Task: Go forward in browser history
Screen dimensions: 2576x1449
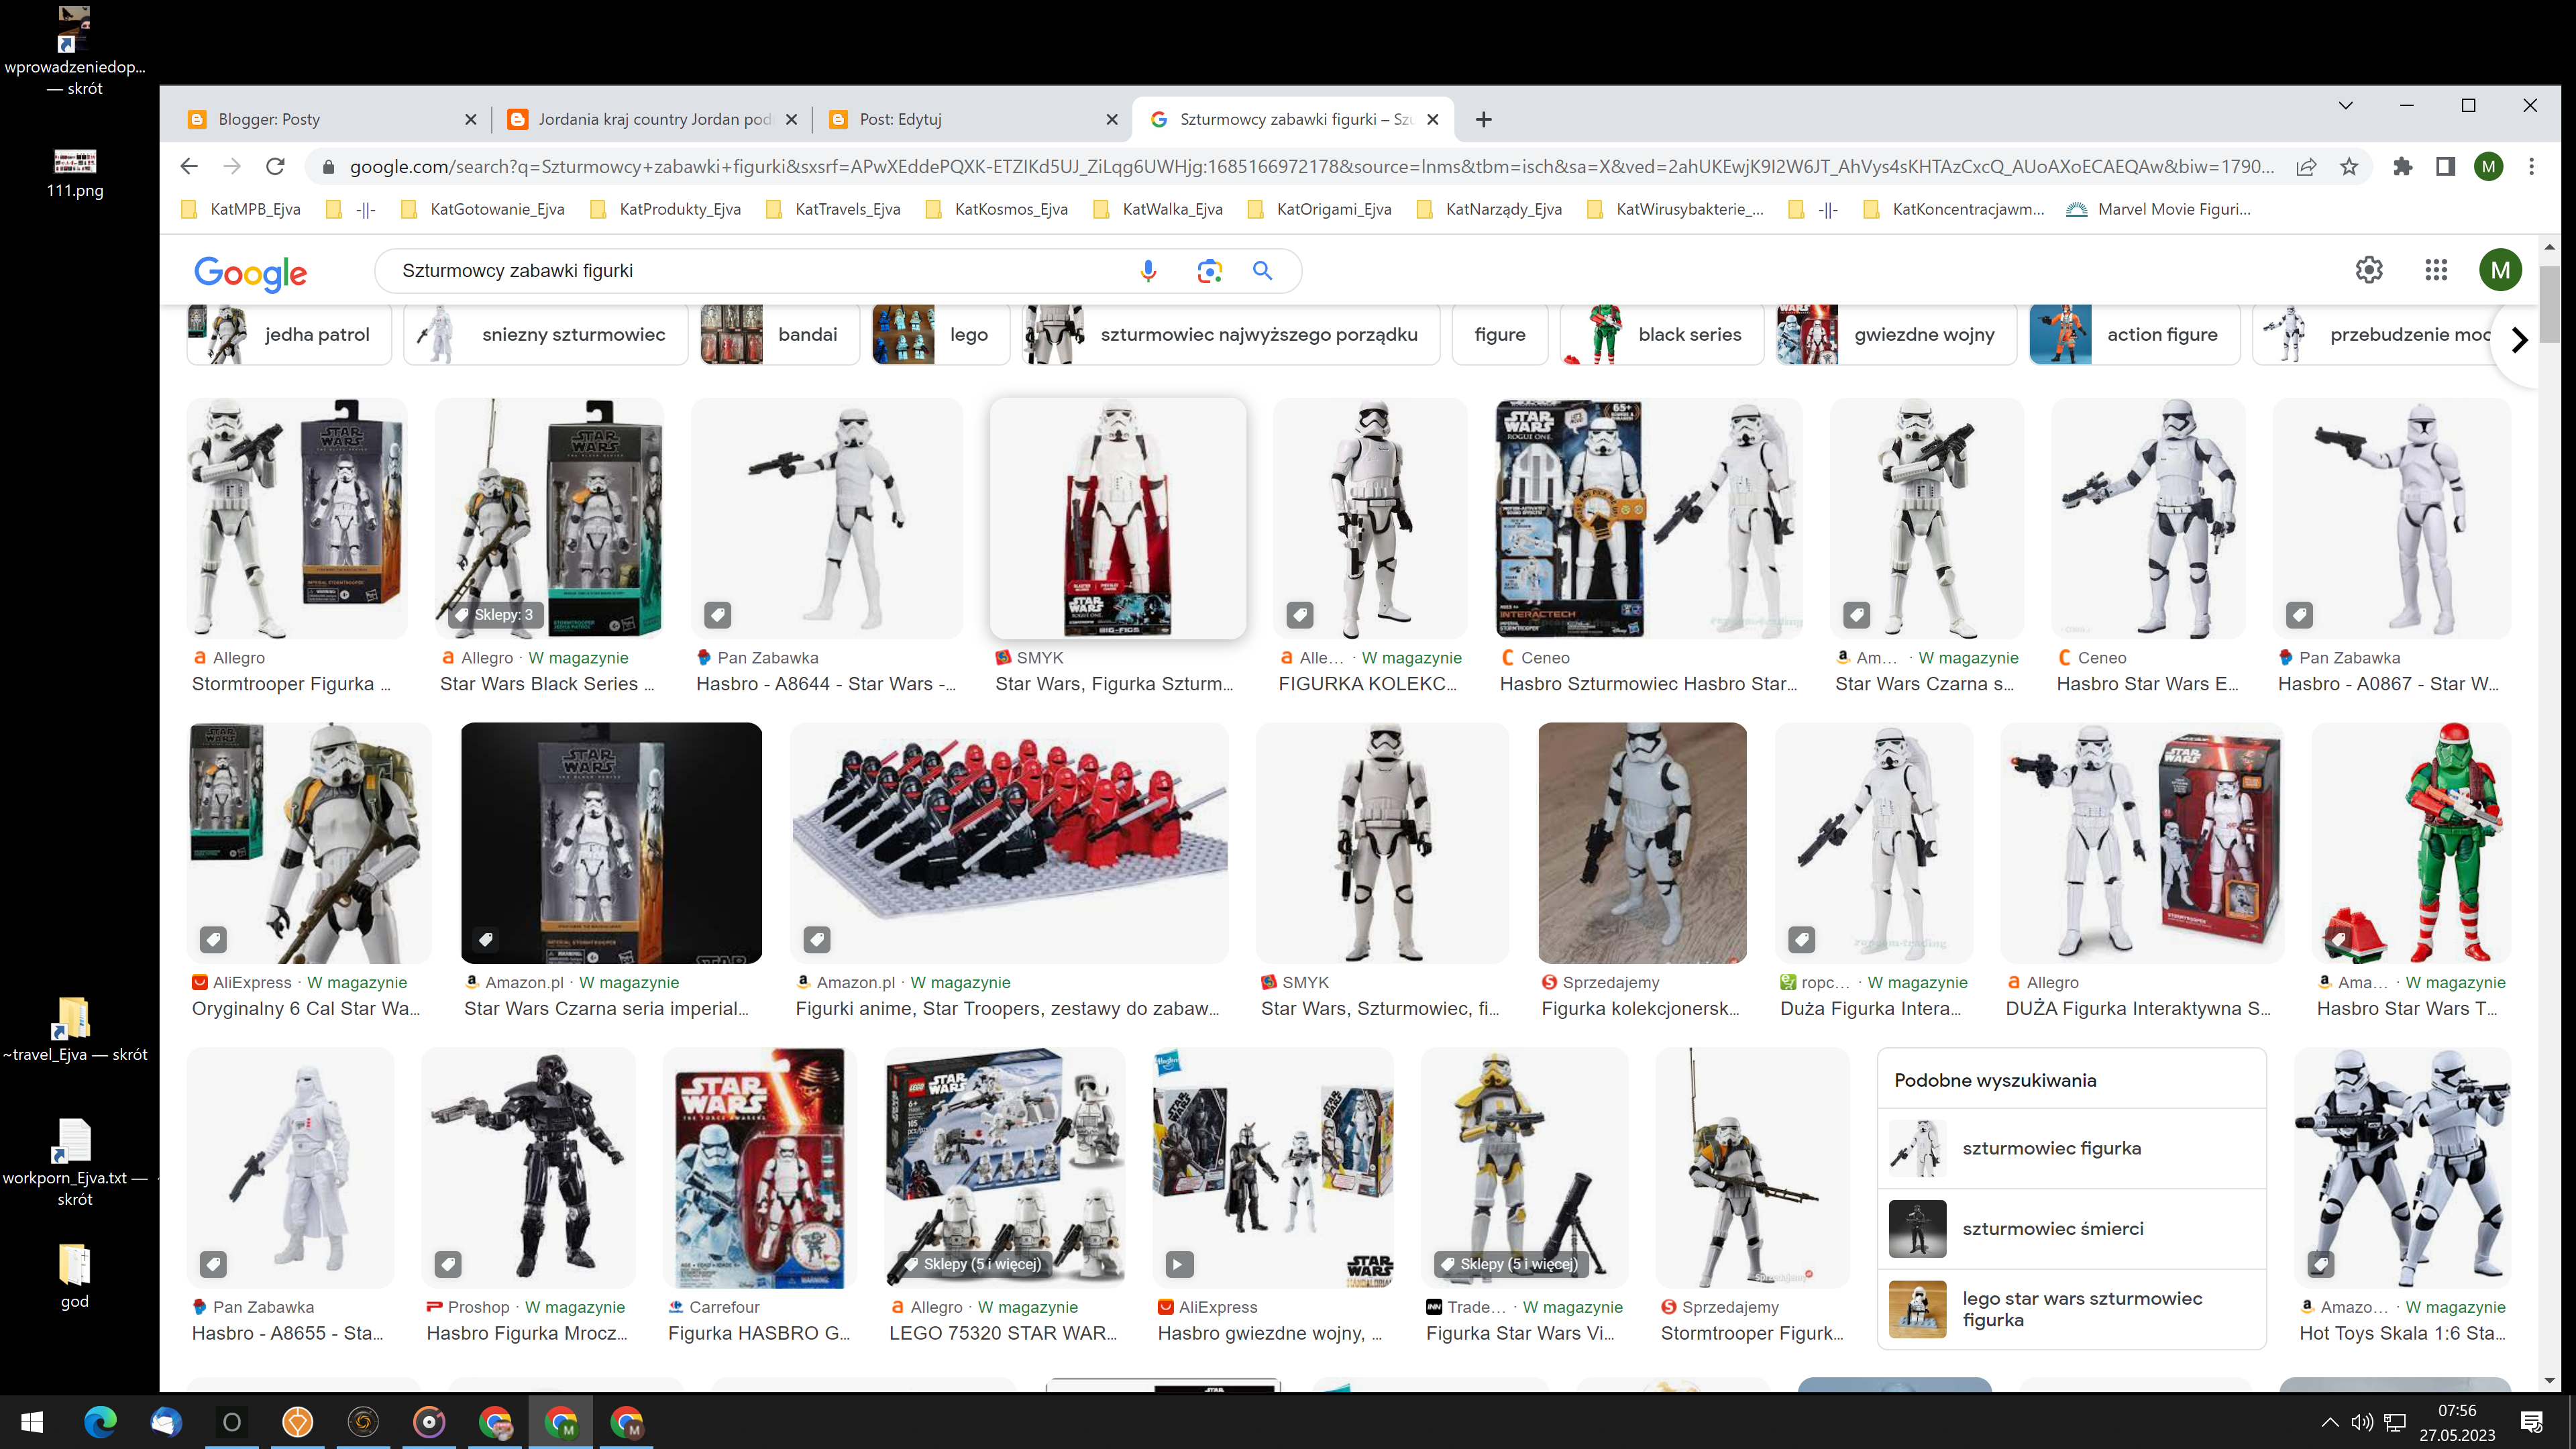Action: point(232,166)
